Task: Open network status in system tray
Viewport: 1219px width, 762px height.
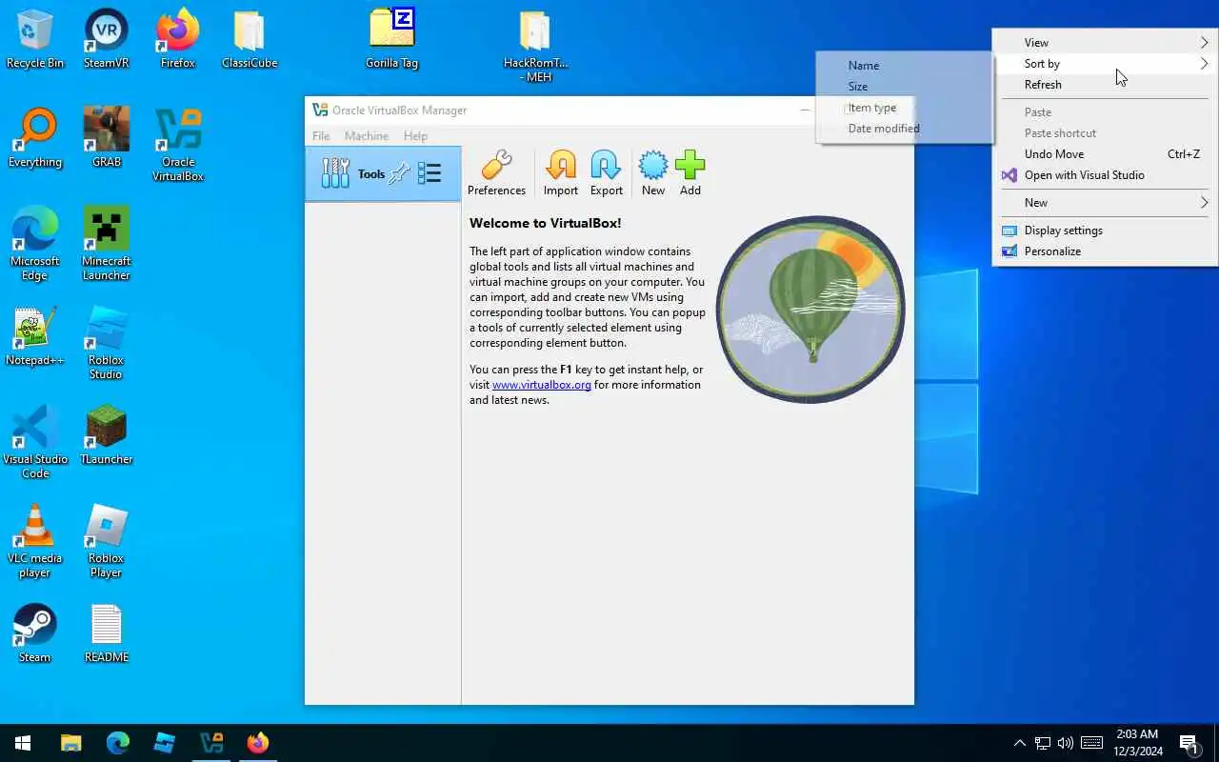Action: pyautogui.click(x=1043, y=743)
